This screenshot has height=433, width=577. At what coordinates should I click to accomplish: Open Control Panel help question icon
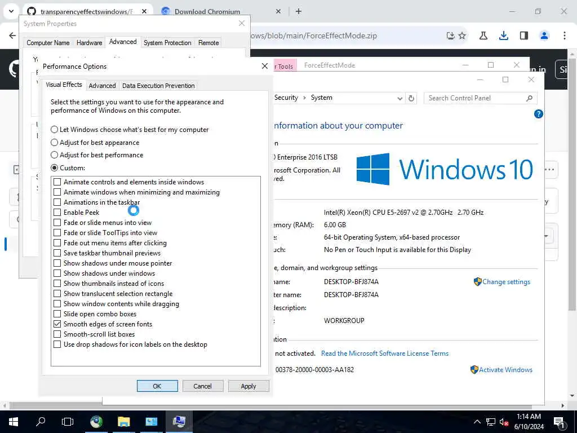tap(538, 114)
